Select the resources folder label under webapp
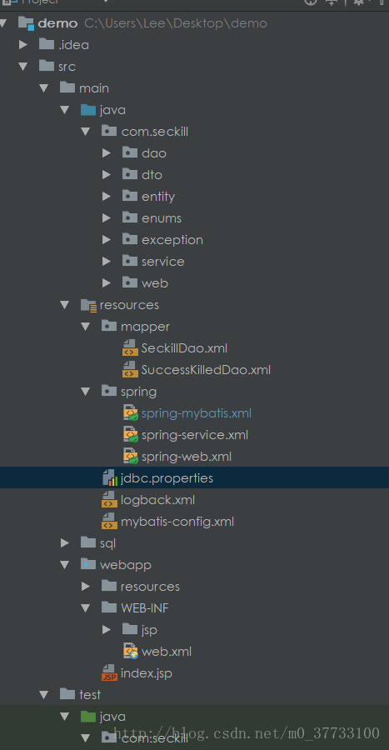The width and height of the screenshot is (389, 750). [x=150, y=587]
